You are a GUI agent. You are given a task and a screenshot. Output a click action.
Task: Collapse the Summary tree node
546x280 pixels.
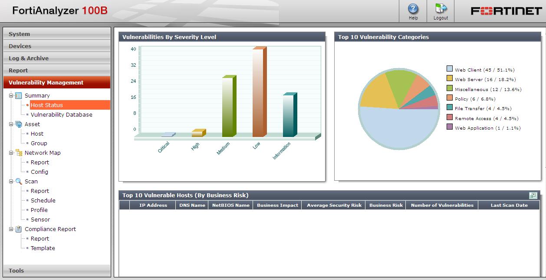coord(11,95)
